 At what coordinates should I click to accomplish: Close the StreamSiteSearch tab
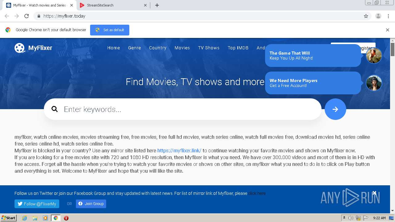[145, 5]
